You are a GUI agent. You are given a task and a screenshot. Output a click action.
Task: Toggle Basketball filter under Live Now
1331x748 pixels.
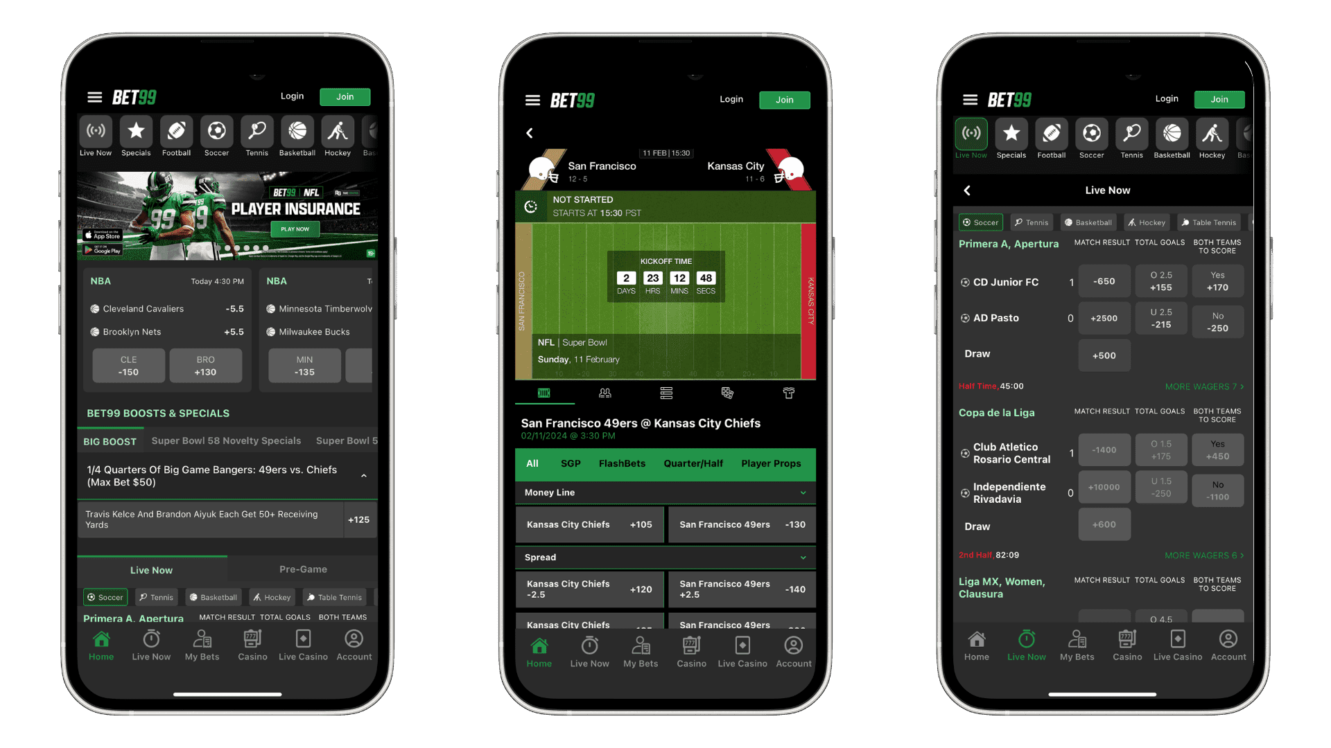coord(1089,222)
